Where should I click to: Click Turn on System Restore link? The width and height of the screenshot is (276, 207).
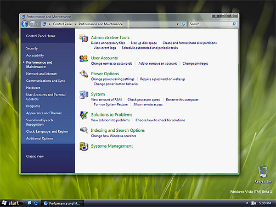[111, 104]
